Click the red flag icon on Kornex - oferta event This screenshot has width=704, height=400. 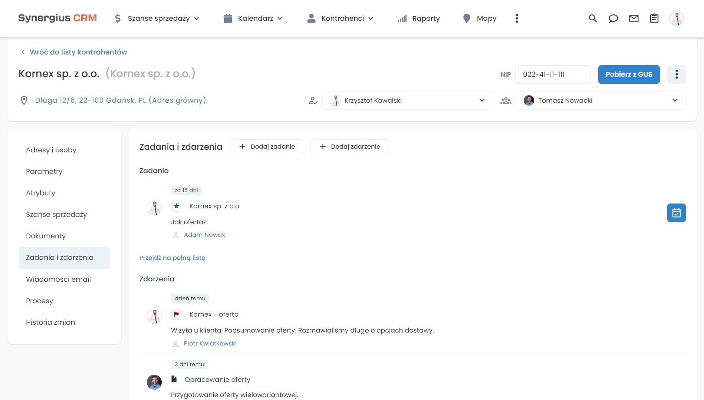click(x=177, y=314)
